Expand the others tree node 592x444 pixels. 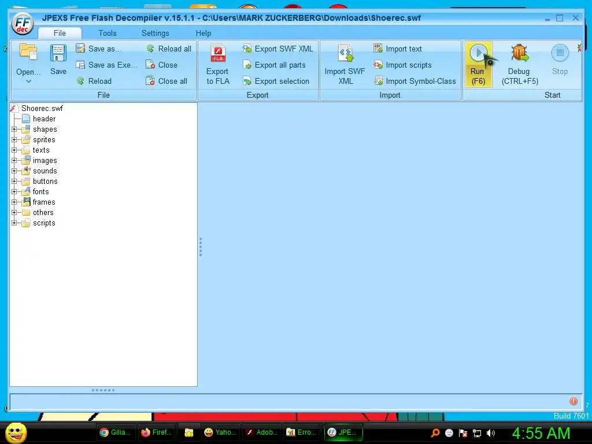[x=14, y=212]
